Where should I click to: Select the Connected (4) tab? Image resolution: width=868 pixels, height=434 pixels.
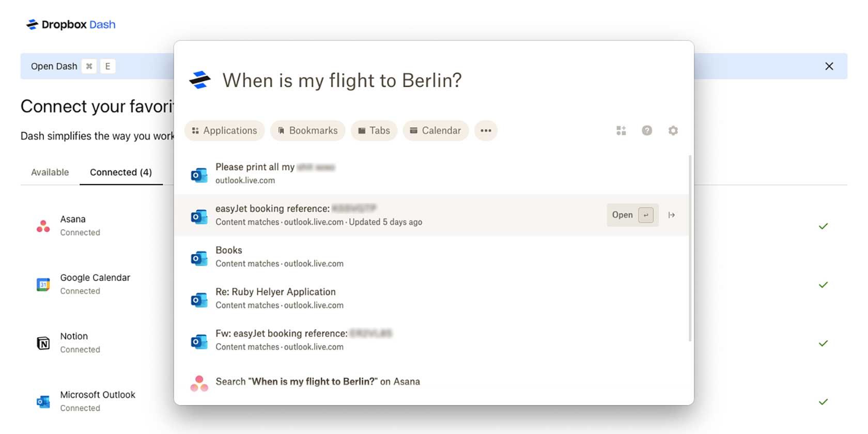pyautogui.click(x=121, y=172)
